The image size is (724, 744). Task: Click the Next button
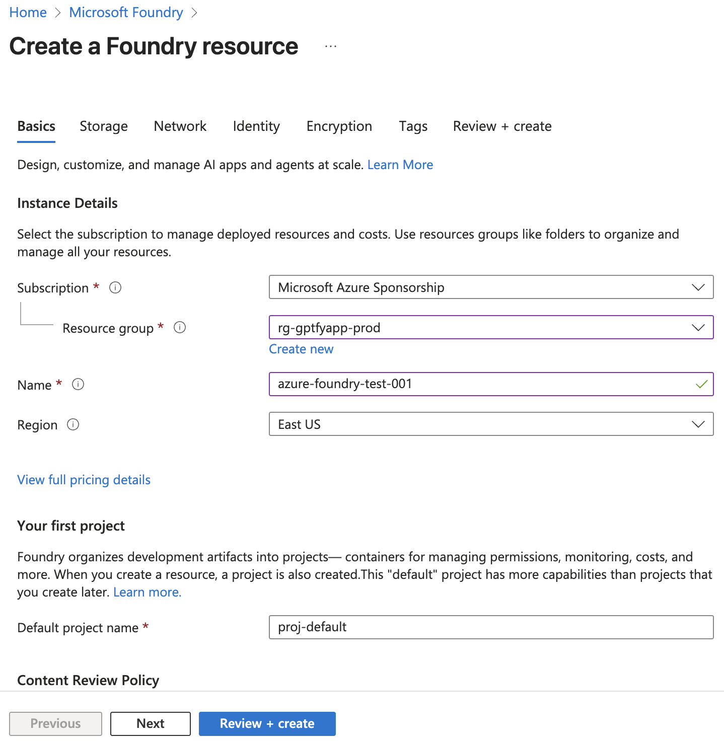click(151, 724)
